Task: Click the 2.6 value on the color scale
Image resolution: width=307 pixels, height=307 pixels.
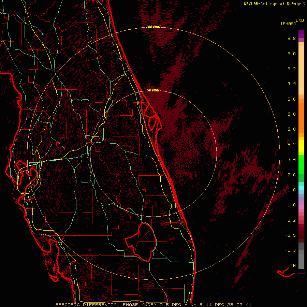Action: pyautogui.click(x=292, y=175)
